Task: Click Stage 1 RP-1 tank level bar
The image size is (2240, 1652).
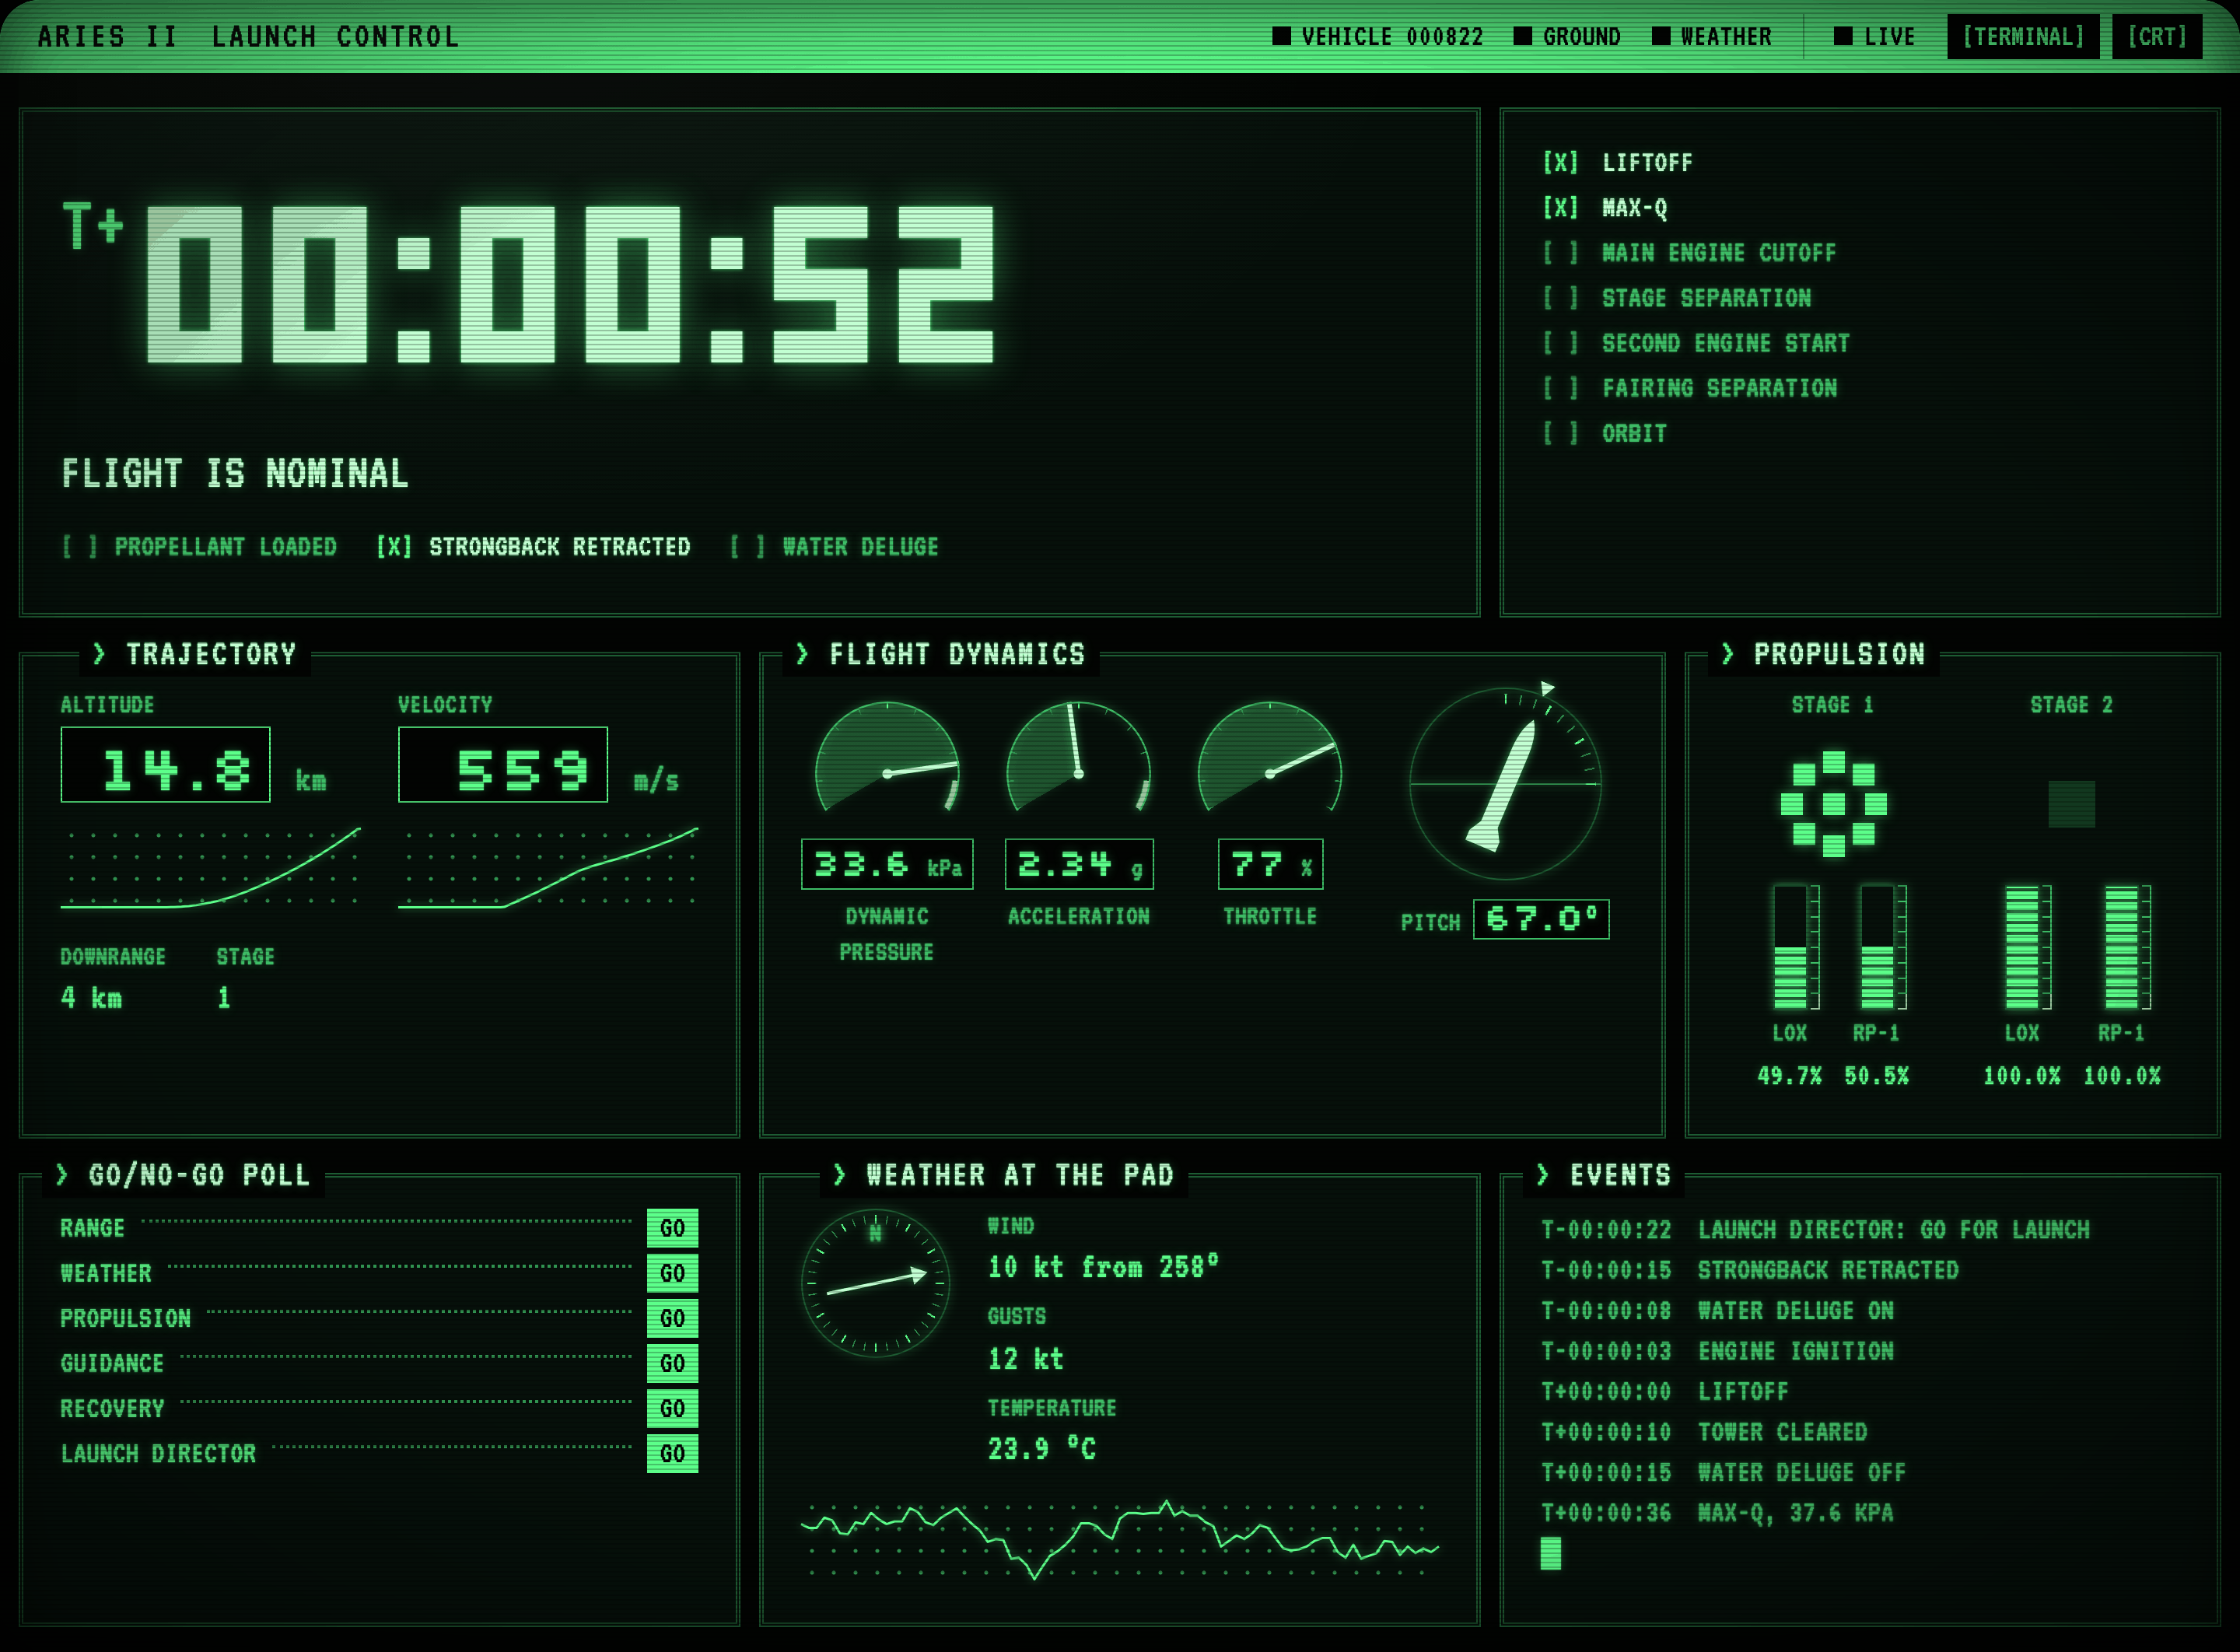Action: [x=1877, y=947]
